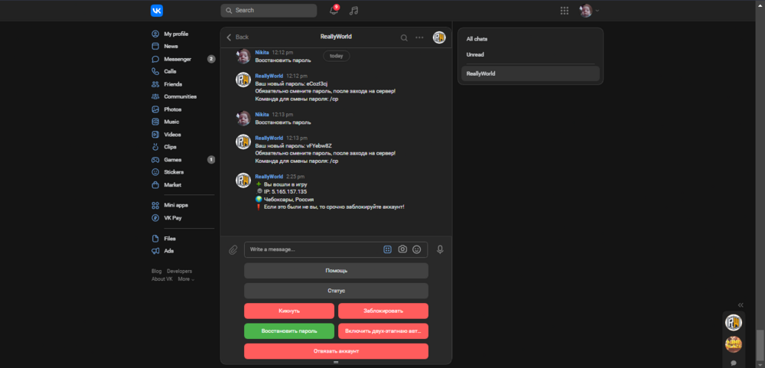This screenshot has height=368, width=765.
Task: Click ReallyWorld avatar in chat header
Action: [x=439, y=37]
